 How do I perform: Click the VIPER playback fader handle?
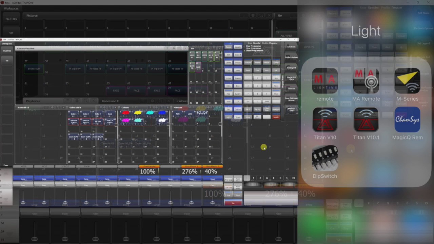click(23, 203)
